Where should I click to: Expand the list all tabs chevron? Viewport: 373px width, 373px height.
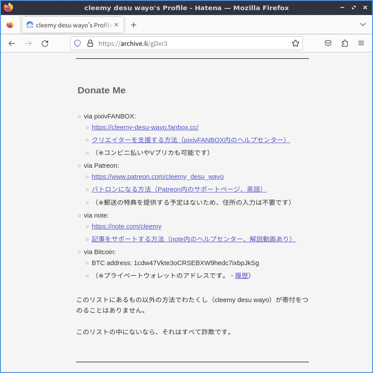tap(363, 25)
